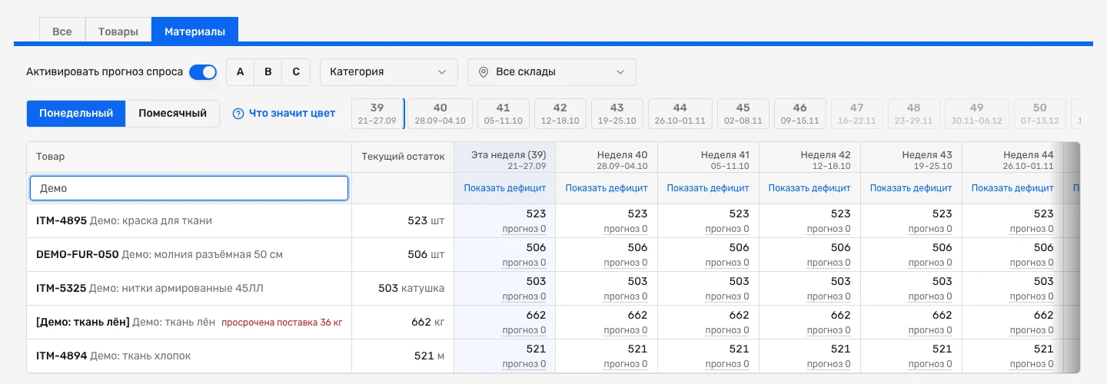
Task: Select week 44 chip 26.10–01.11
Action: click(x=680, y=114)
